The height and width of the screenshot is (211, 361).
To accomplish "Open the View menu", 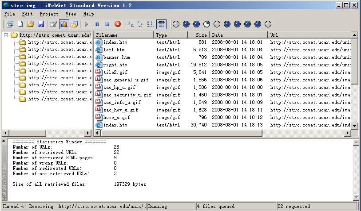I will pos(71,14).
